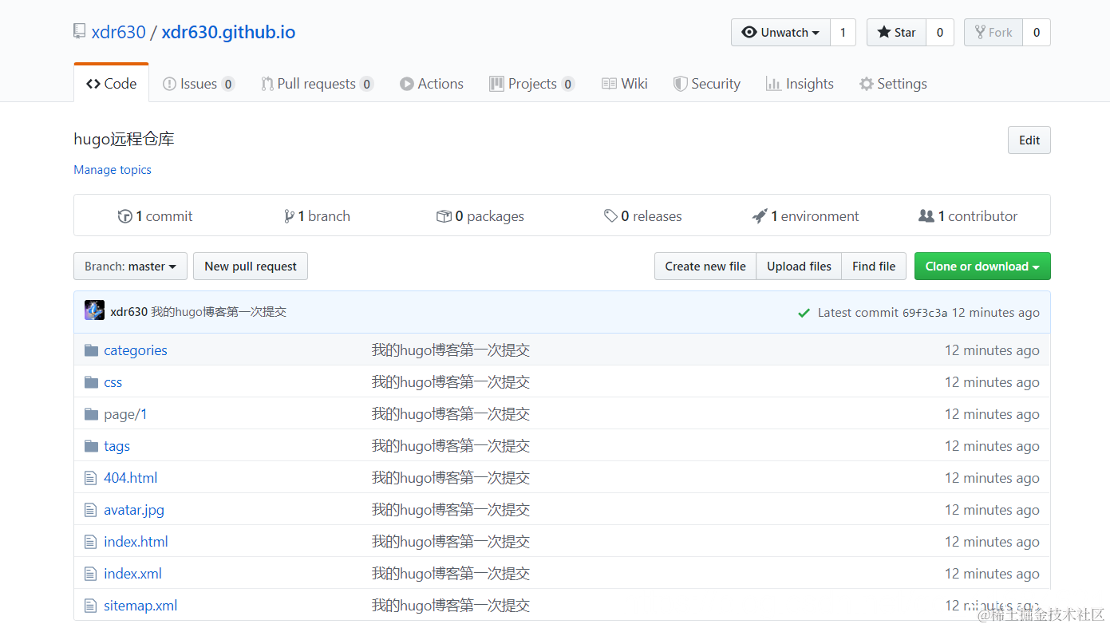This screenshot has height=628, width=1110.
Task: Open the Unwatch dropdown
Action: 780,33
